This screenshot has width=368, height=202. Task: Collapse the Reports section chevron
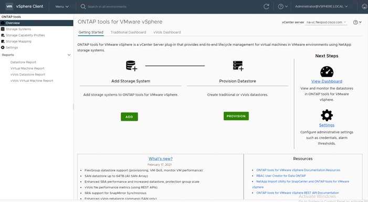[69, 55]
